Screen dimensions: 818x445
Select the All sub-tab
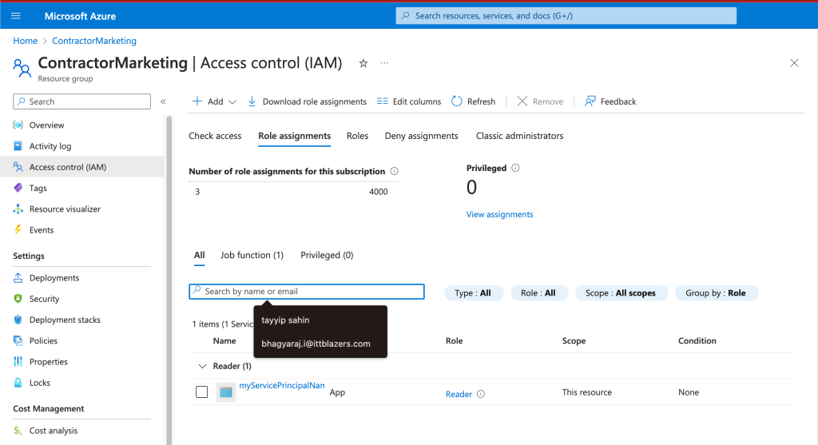coord(199,255)
